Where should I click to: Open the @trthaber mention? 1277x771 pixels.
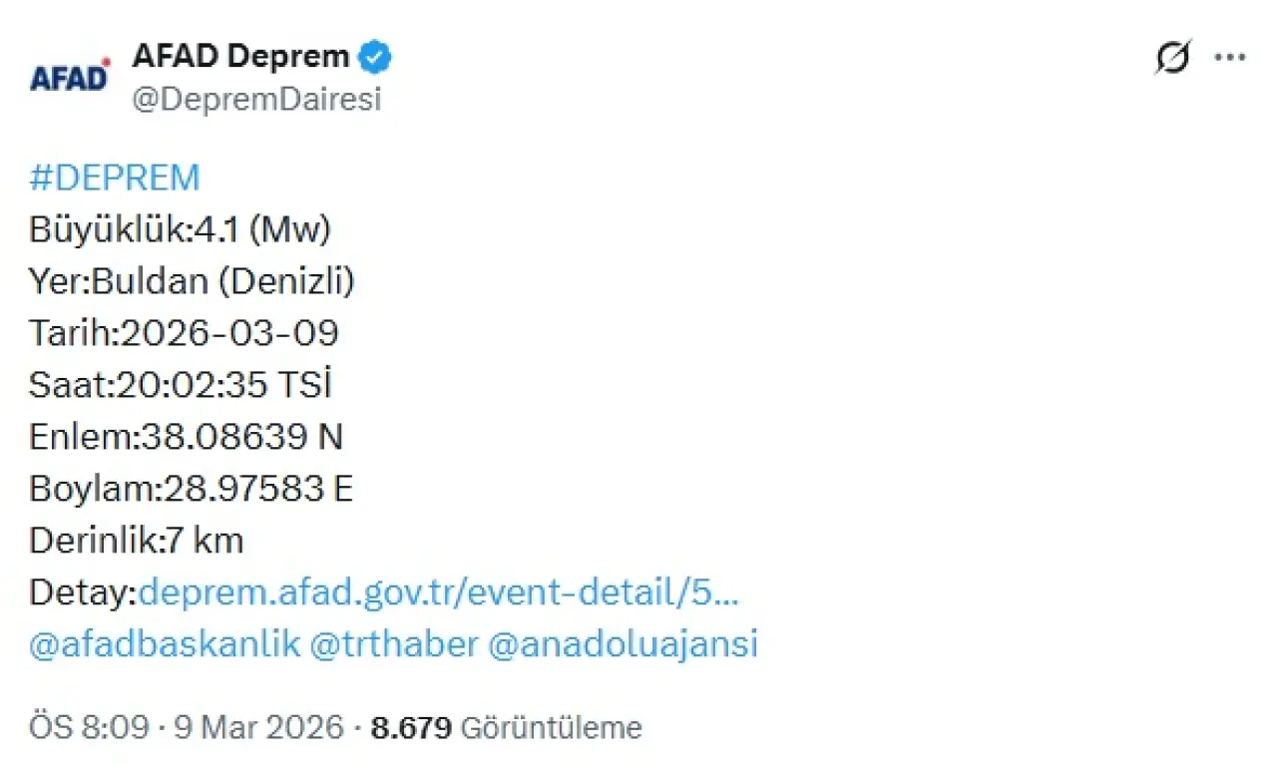tap(394, 644)
